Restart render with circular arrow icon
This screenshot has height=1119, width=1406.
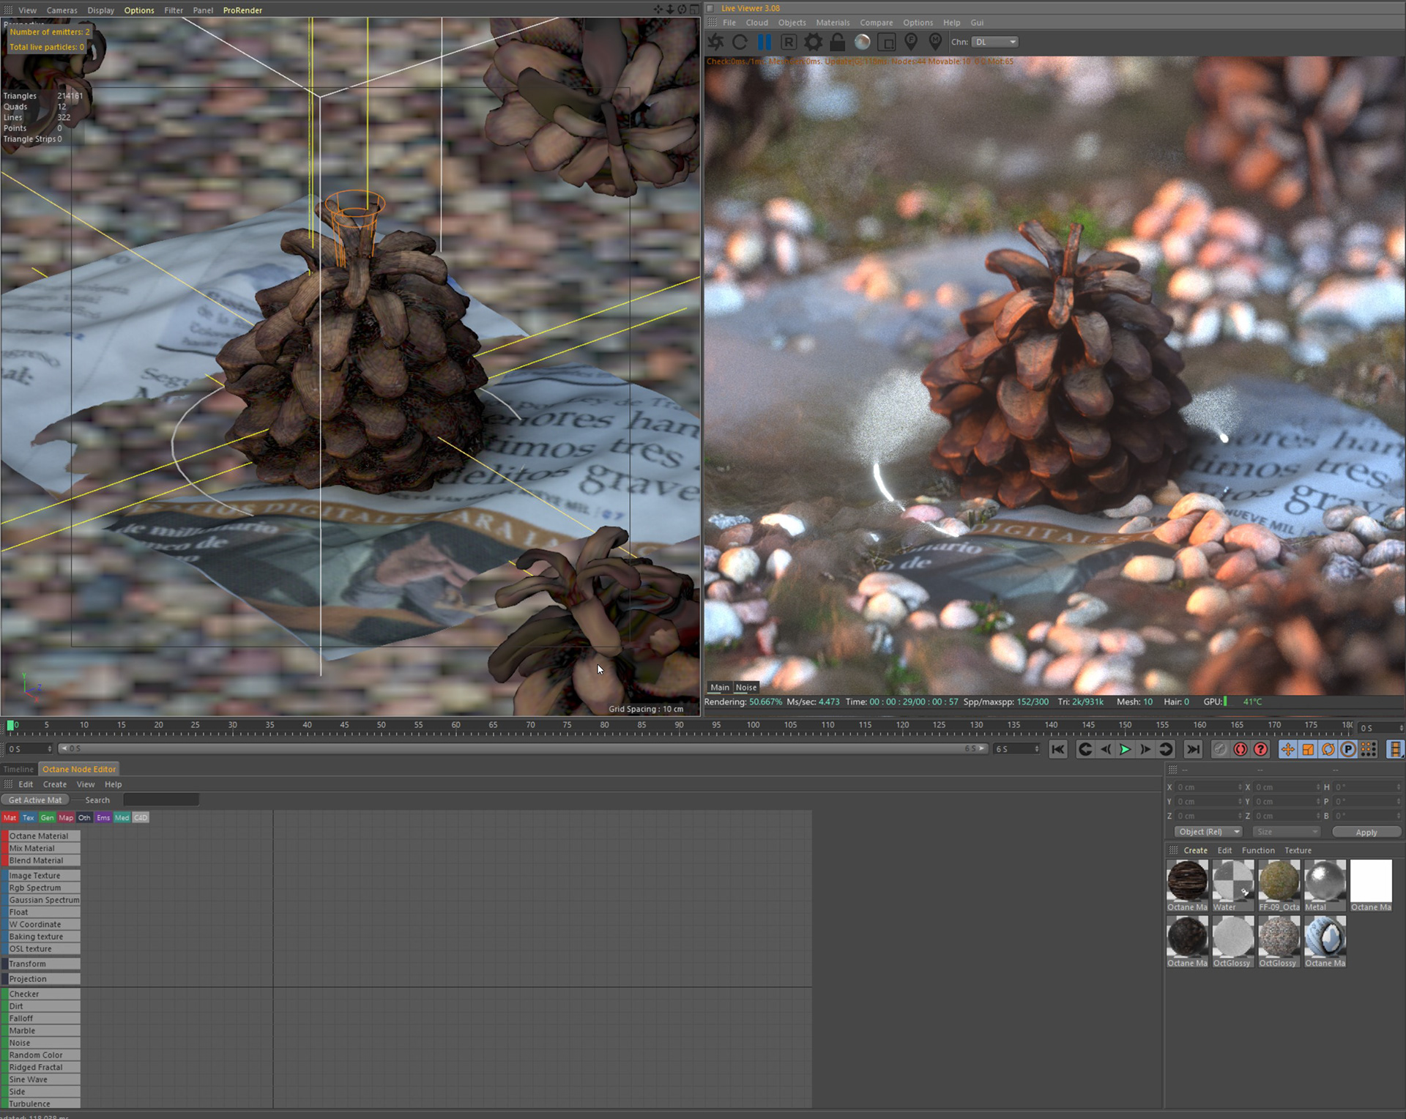pyautogui.click(x=740, y=42)
